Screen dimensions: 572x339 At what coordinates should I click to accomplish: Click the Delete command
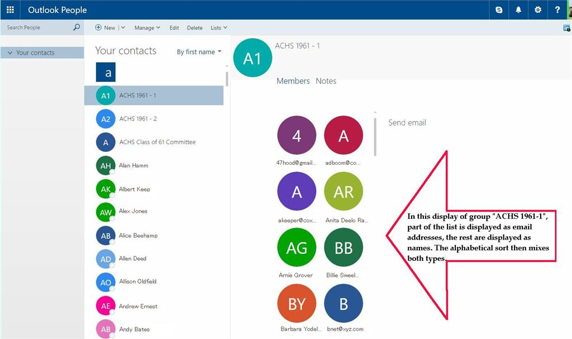pos(194,28)
